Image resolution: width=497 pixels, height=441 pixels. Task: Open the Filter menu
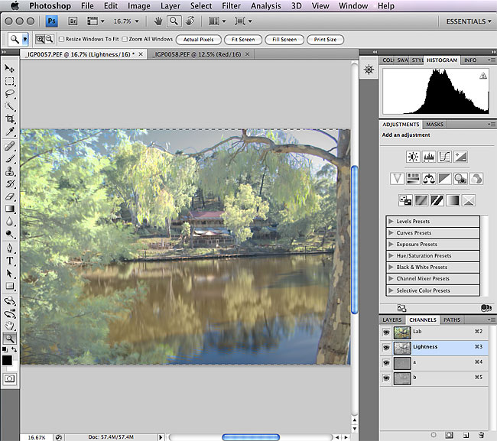231,6
